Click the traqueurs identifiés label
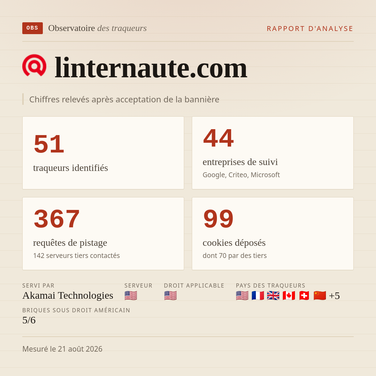This screenshot has width=376, height=376. [70, 168]
